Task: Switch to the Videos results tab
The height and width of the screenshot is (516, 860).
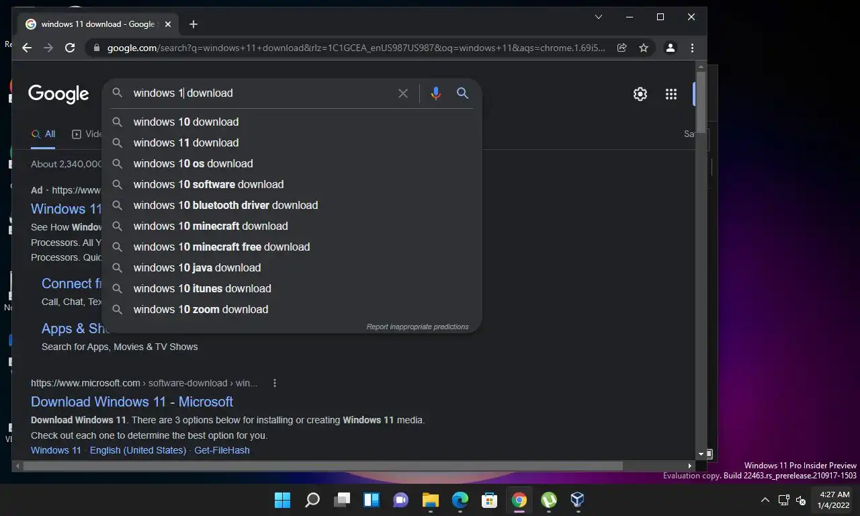Action: tap(87, 134)
